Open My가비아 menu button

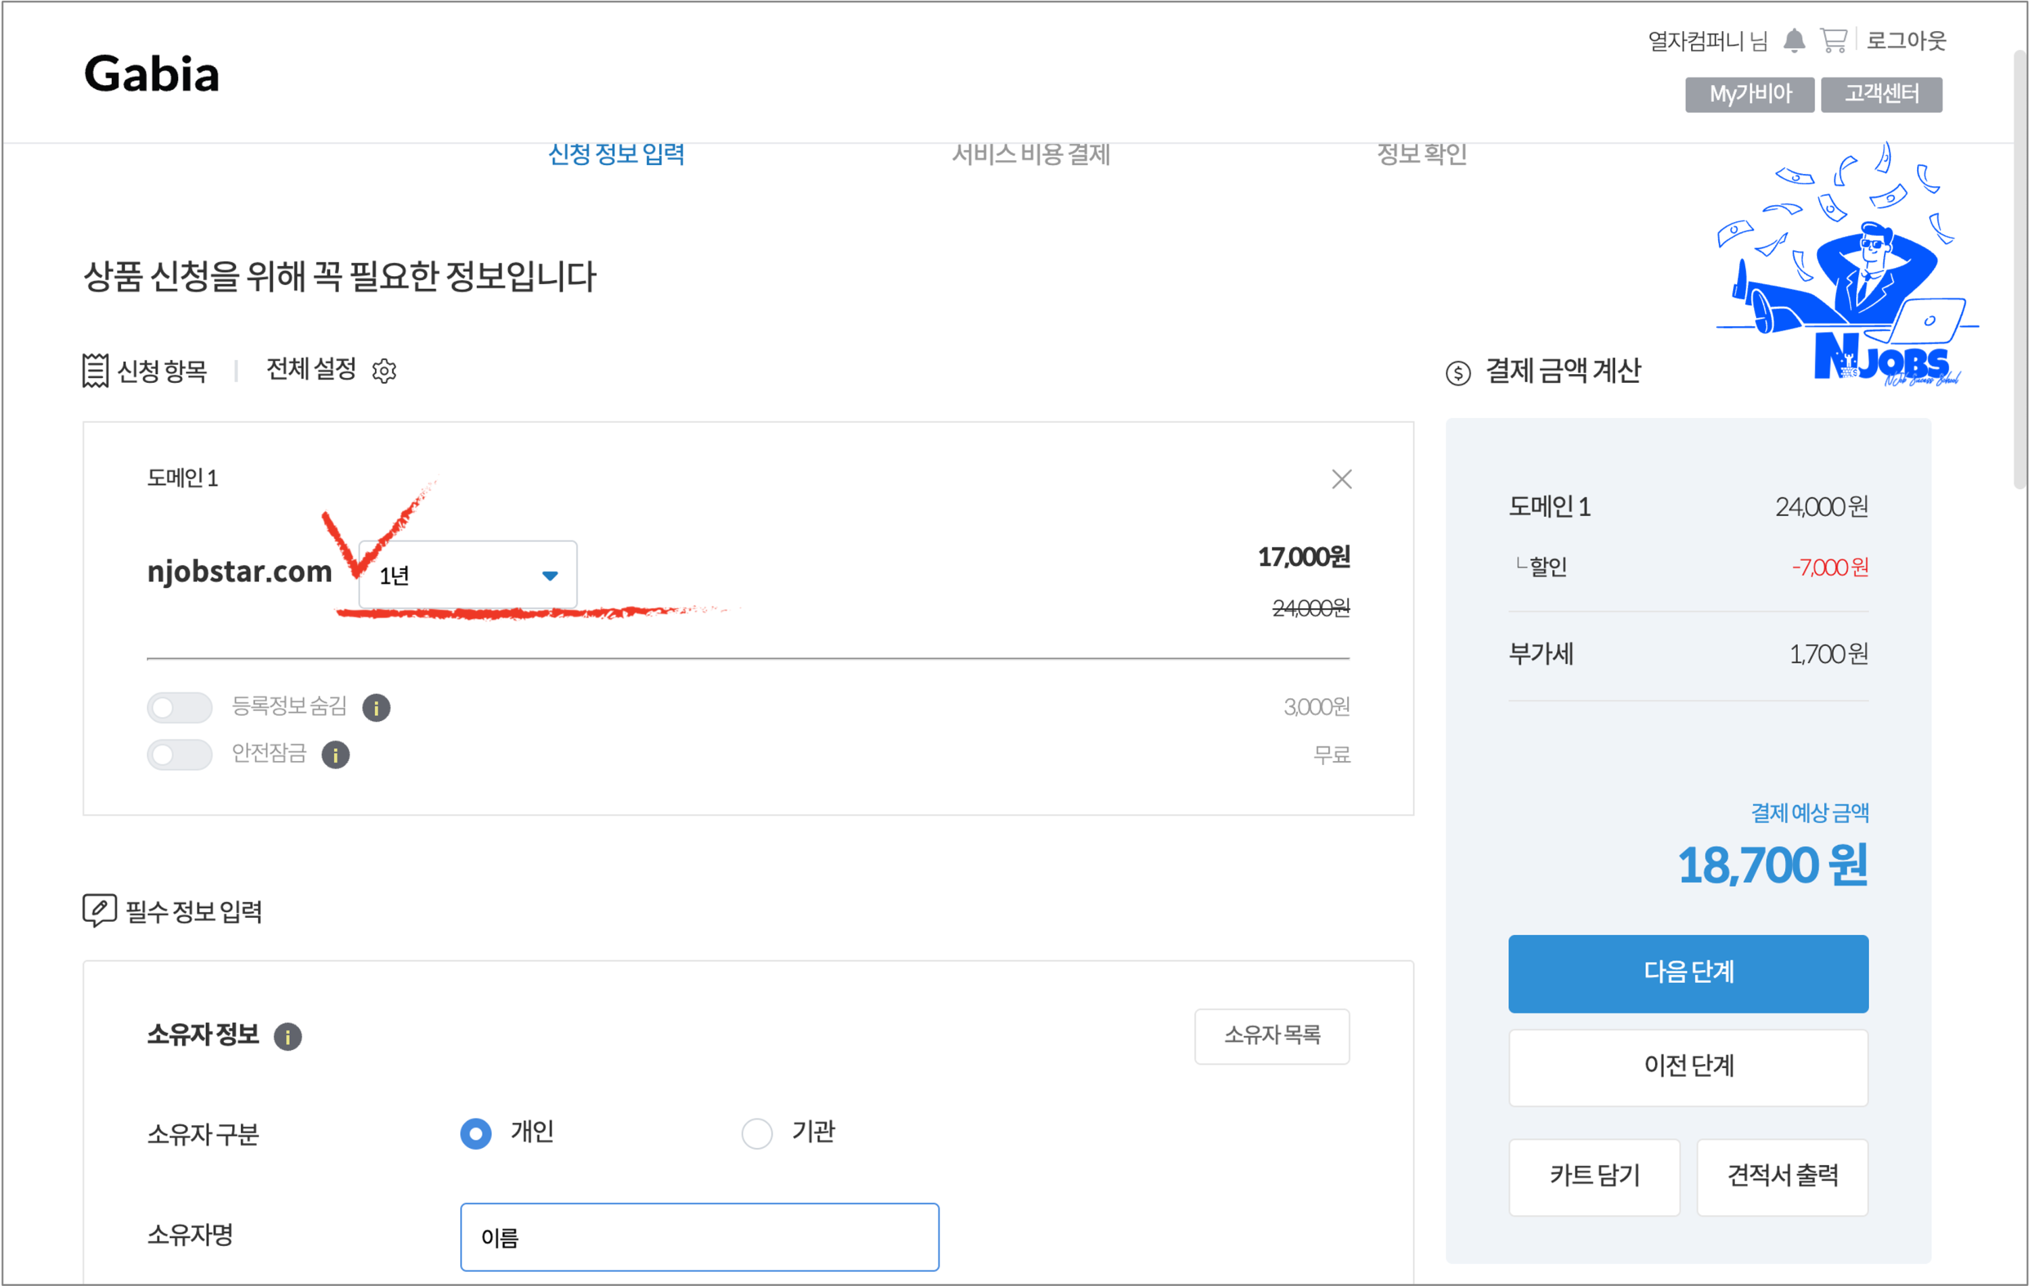point(1749,93)
